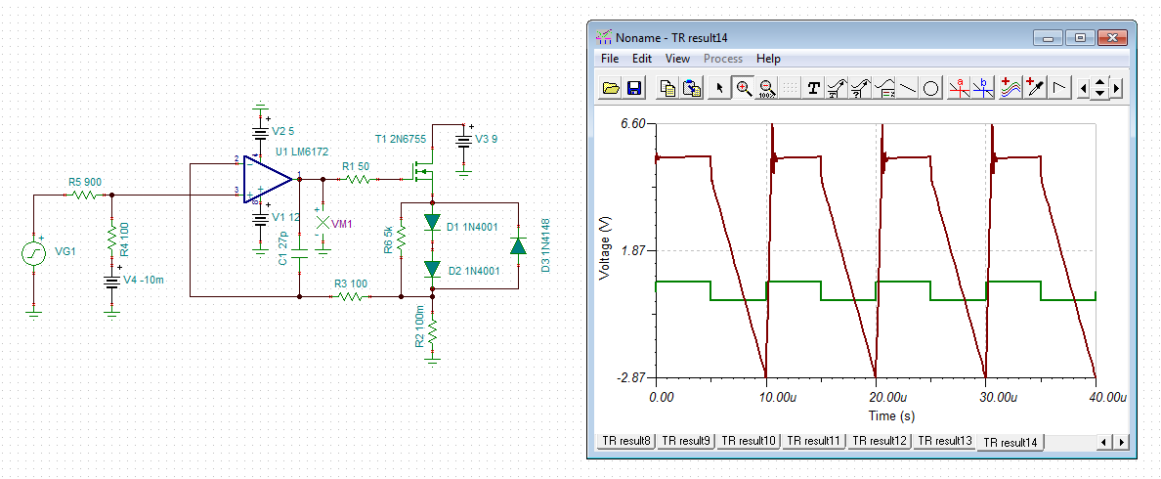Enable cursor a
Screen dimensions: 1161x479
[960, 88]
